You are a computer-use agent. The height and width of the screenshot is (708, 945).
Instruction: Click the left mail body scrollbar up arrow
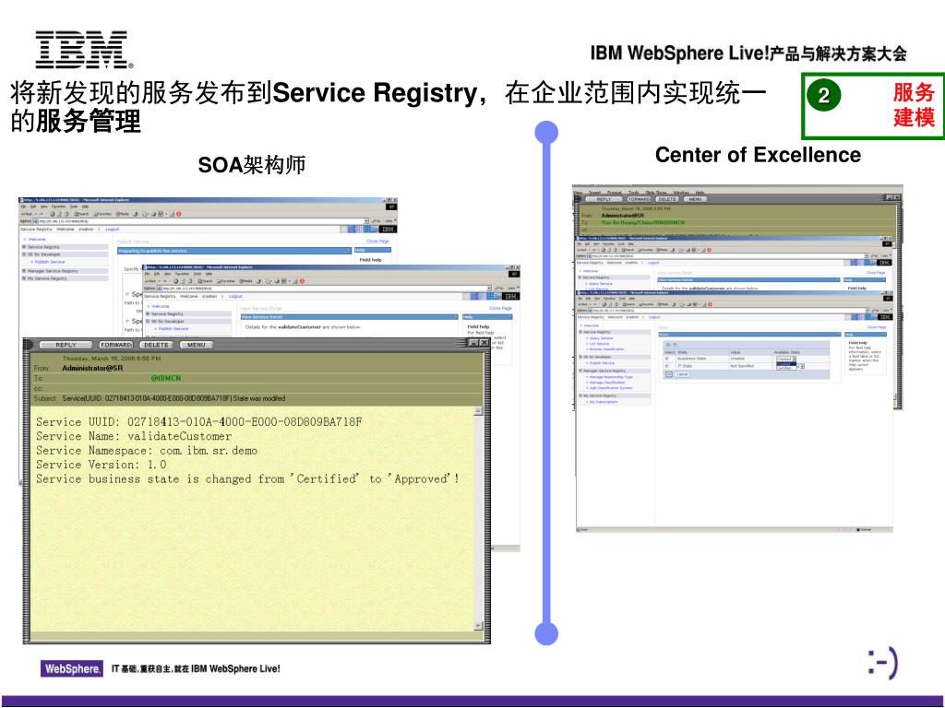[x=478, y=411]
